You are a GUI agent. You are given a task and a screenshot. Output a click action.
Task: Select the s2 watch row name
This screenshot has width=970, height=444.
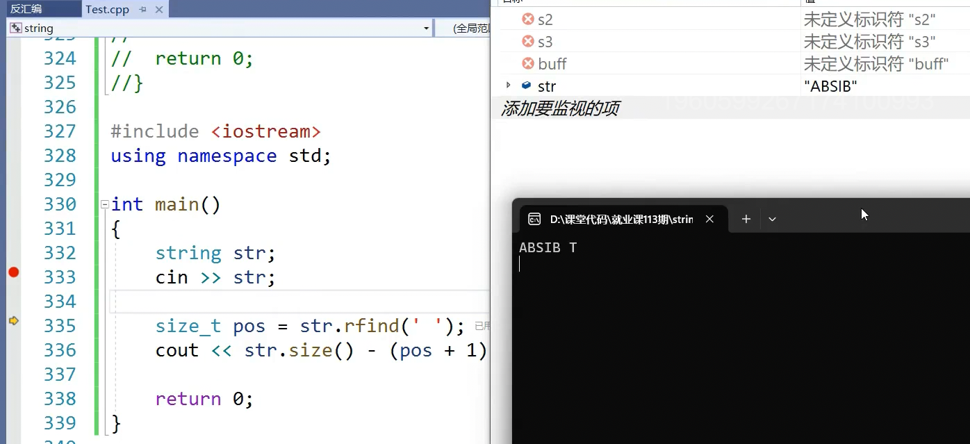click(x=545, y=19)
